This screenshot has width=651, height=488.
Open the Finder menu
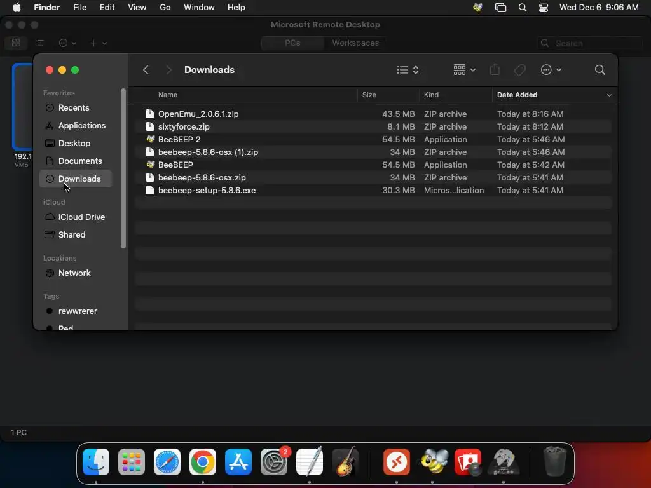46,8
